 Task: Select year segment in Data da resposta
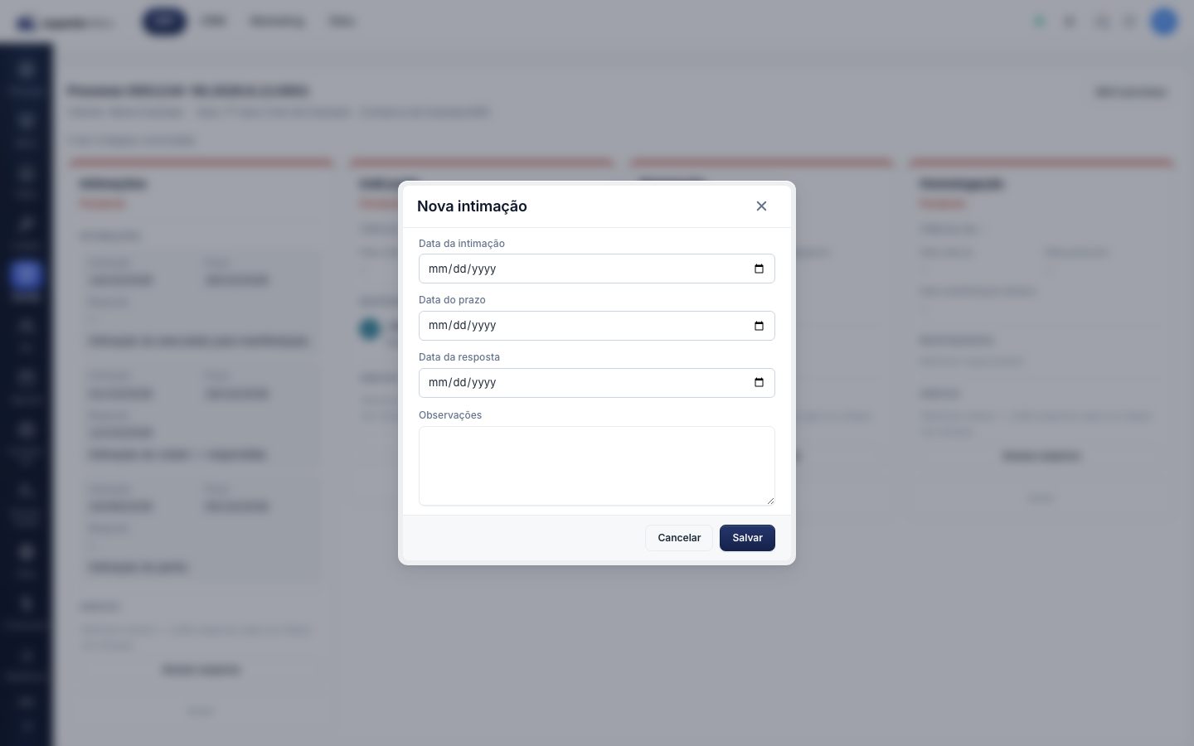point(484,382)
